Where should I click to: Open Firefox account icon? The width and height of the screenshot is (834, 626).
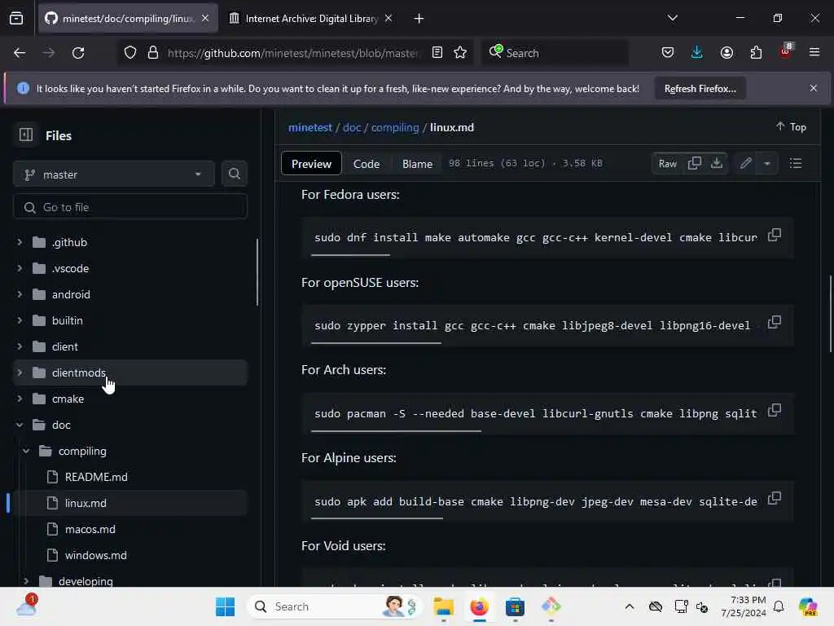click(726, 53)
